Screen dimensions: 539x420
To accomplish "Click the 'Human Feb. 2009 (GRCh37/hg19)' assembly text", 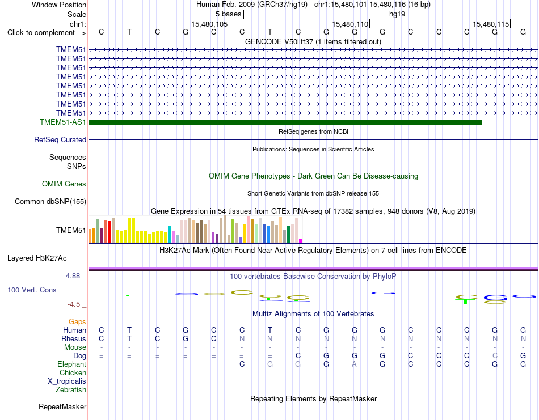I will coord(253,5).
